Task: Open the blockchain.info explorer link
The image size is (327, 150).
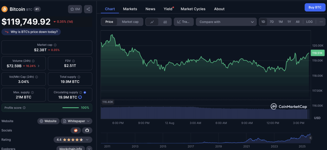Action: point(71,149)
